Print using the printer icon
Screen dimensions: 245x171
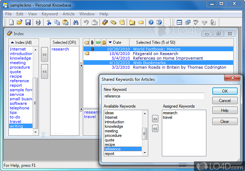38,23
